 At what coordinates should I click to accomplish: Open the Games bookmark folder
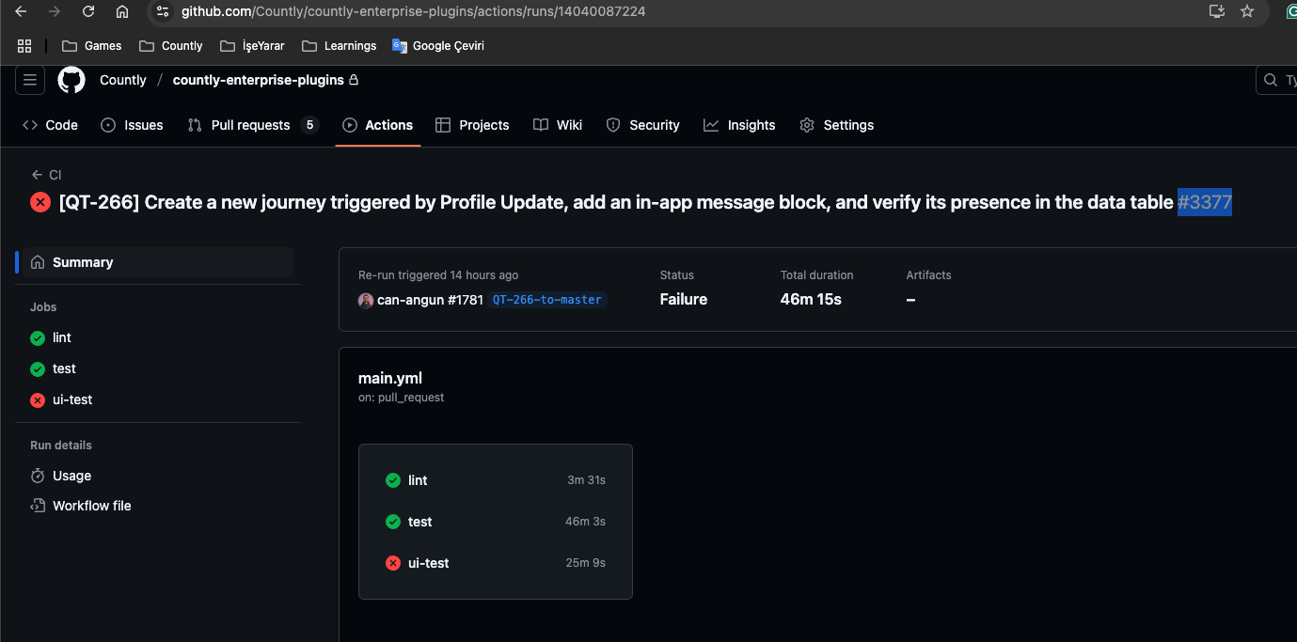pos(91,45)
